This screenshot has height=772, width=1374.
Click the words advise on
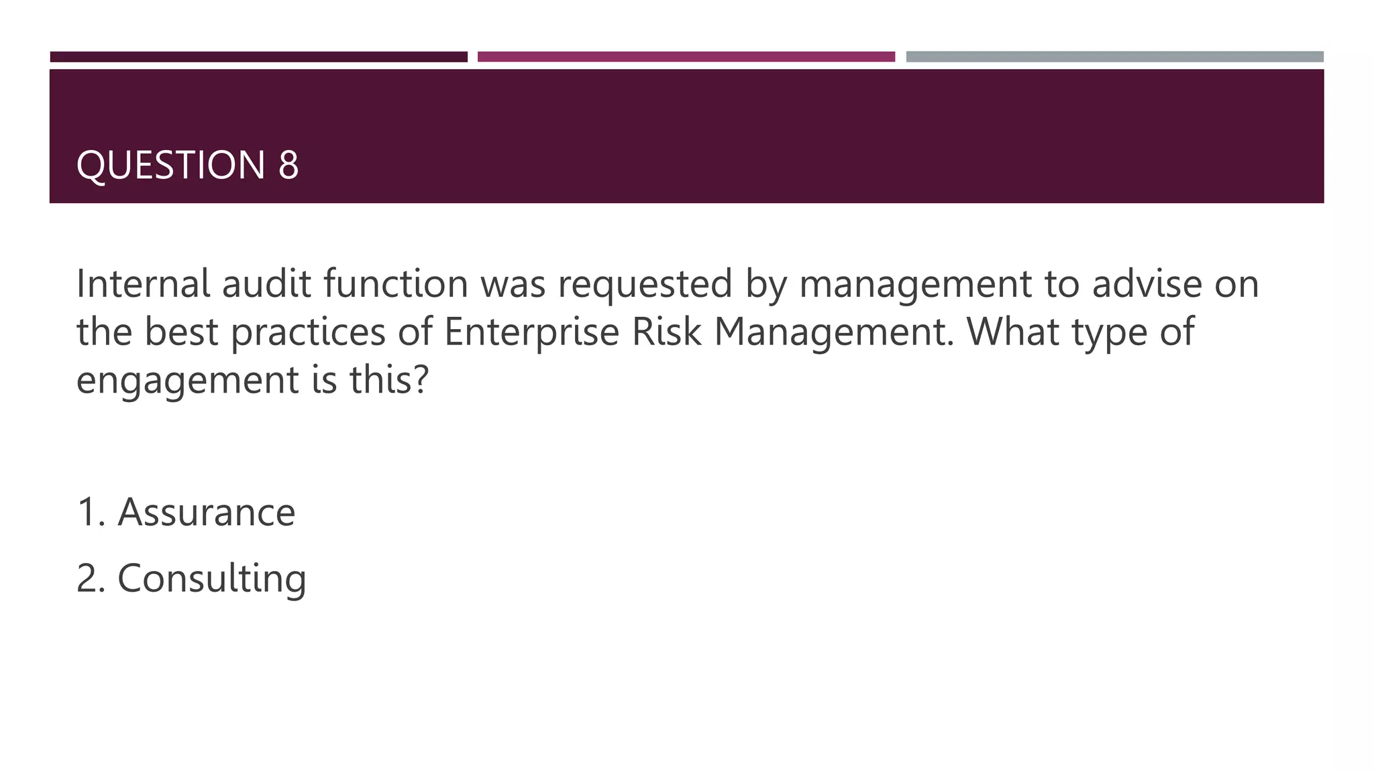coord(1175,283)
